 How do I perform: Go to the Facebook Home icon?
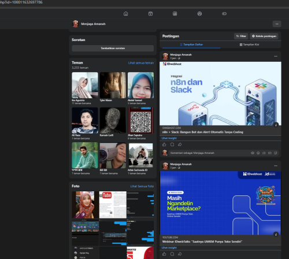[x=125, y=14]
